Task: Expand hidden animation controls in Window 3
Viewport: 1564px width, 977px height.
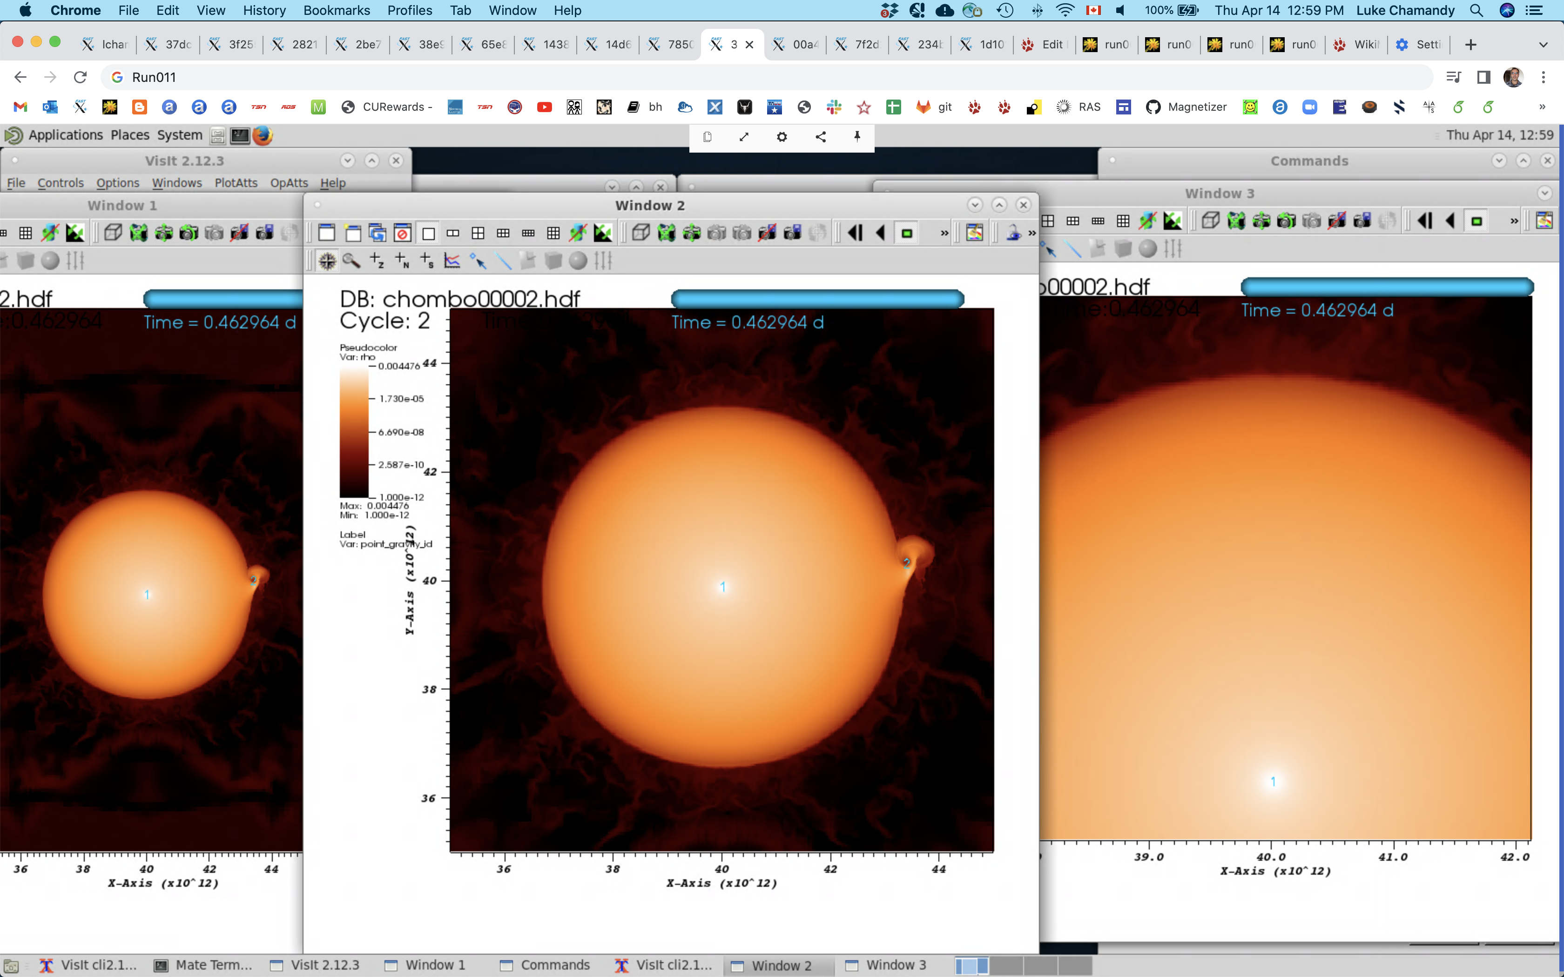Action: (1514, 221)
